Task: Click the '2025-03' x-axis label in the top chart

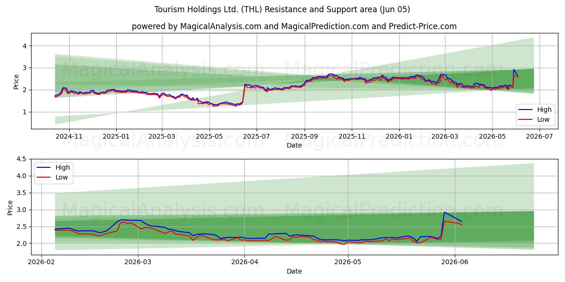Action: click(162, 136)
